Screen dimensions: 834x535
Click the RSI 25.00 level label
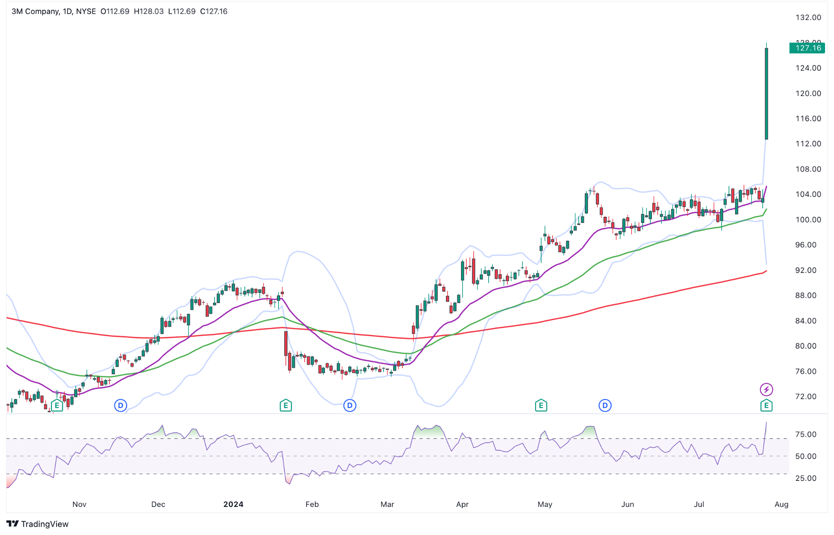pyautogui.click(x=806, y=478)
